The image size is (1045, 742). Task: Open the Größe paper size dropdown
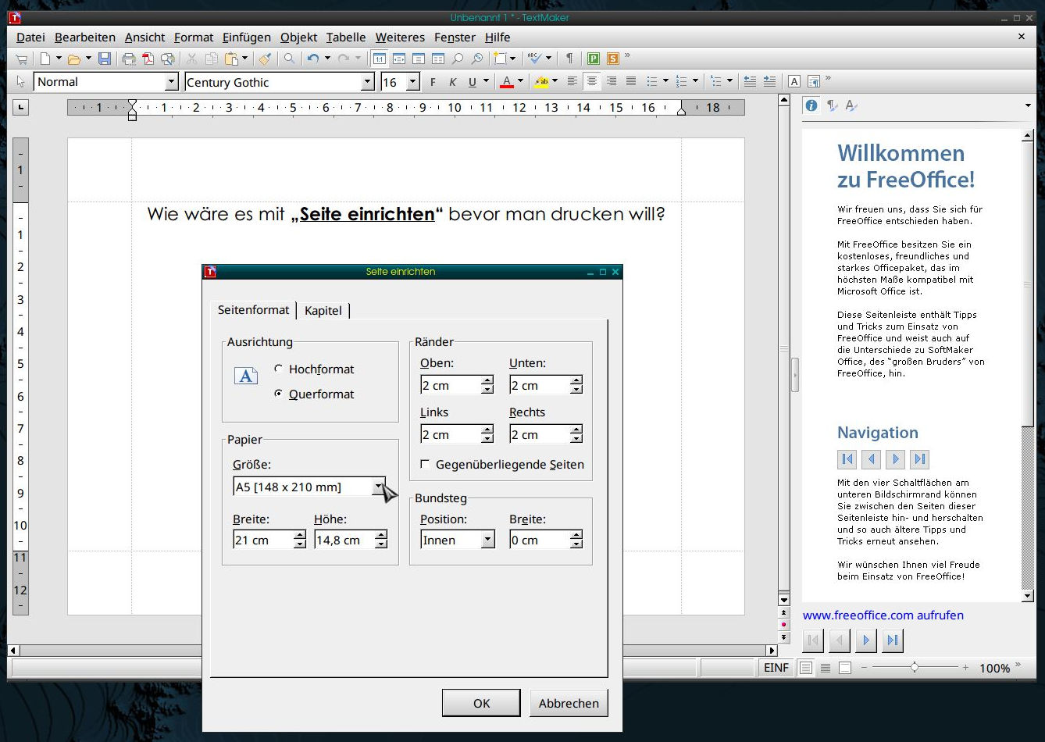pyautogui.click(x=379, y=487)
